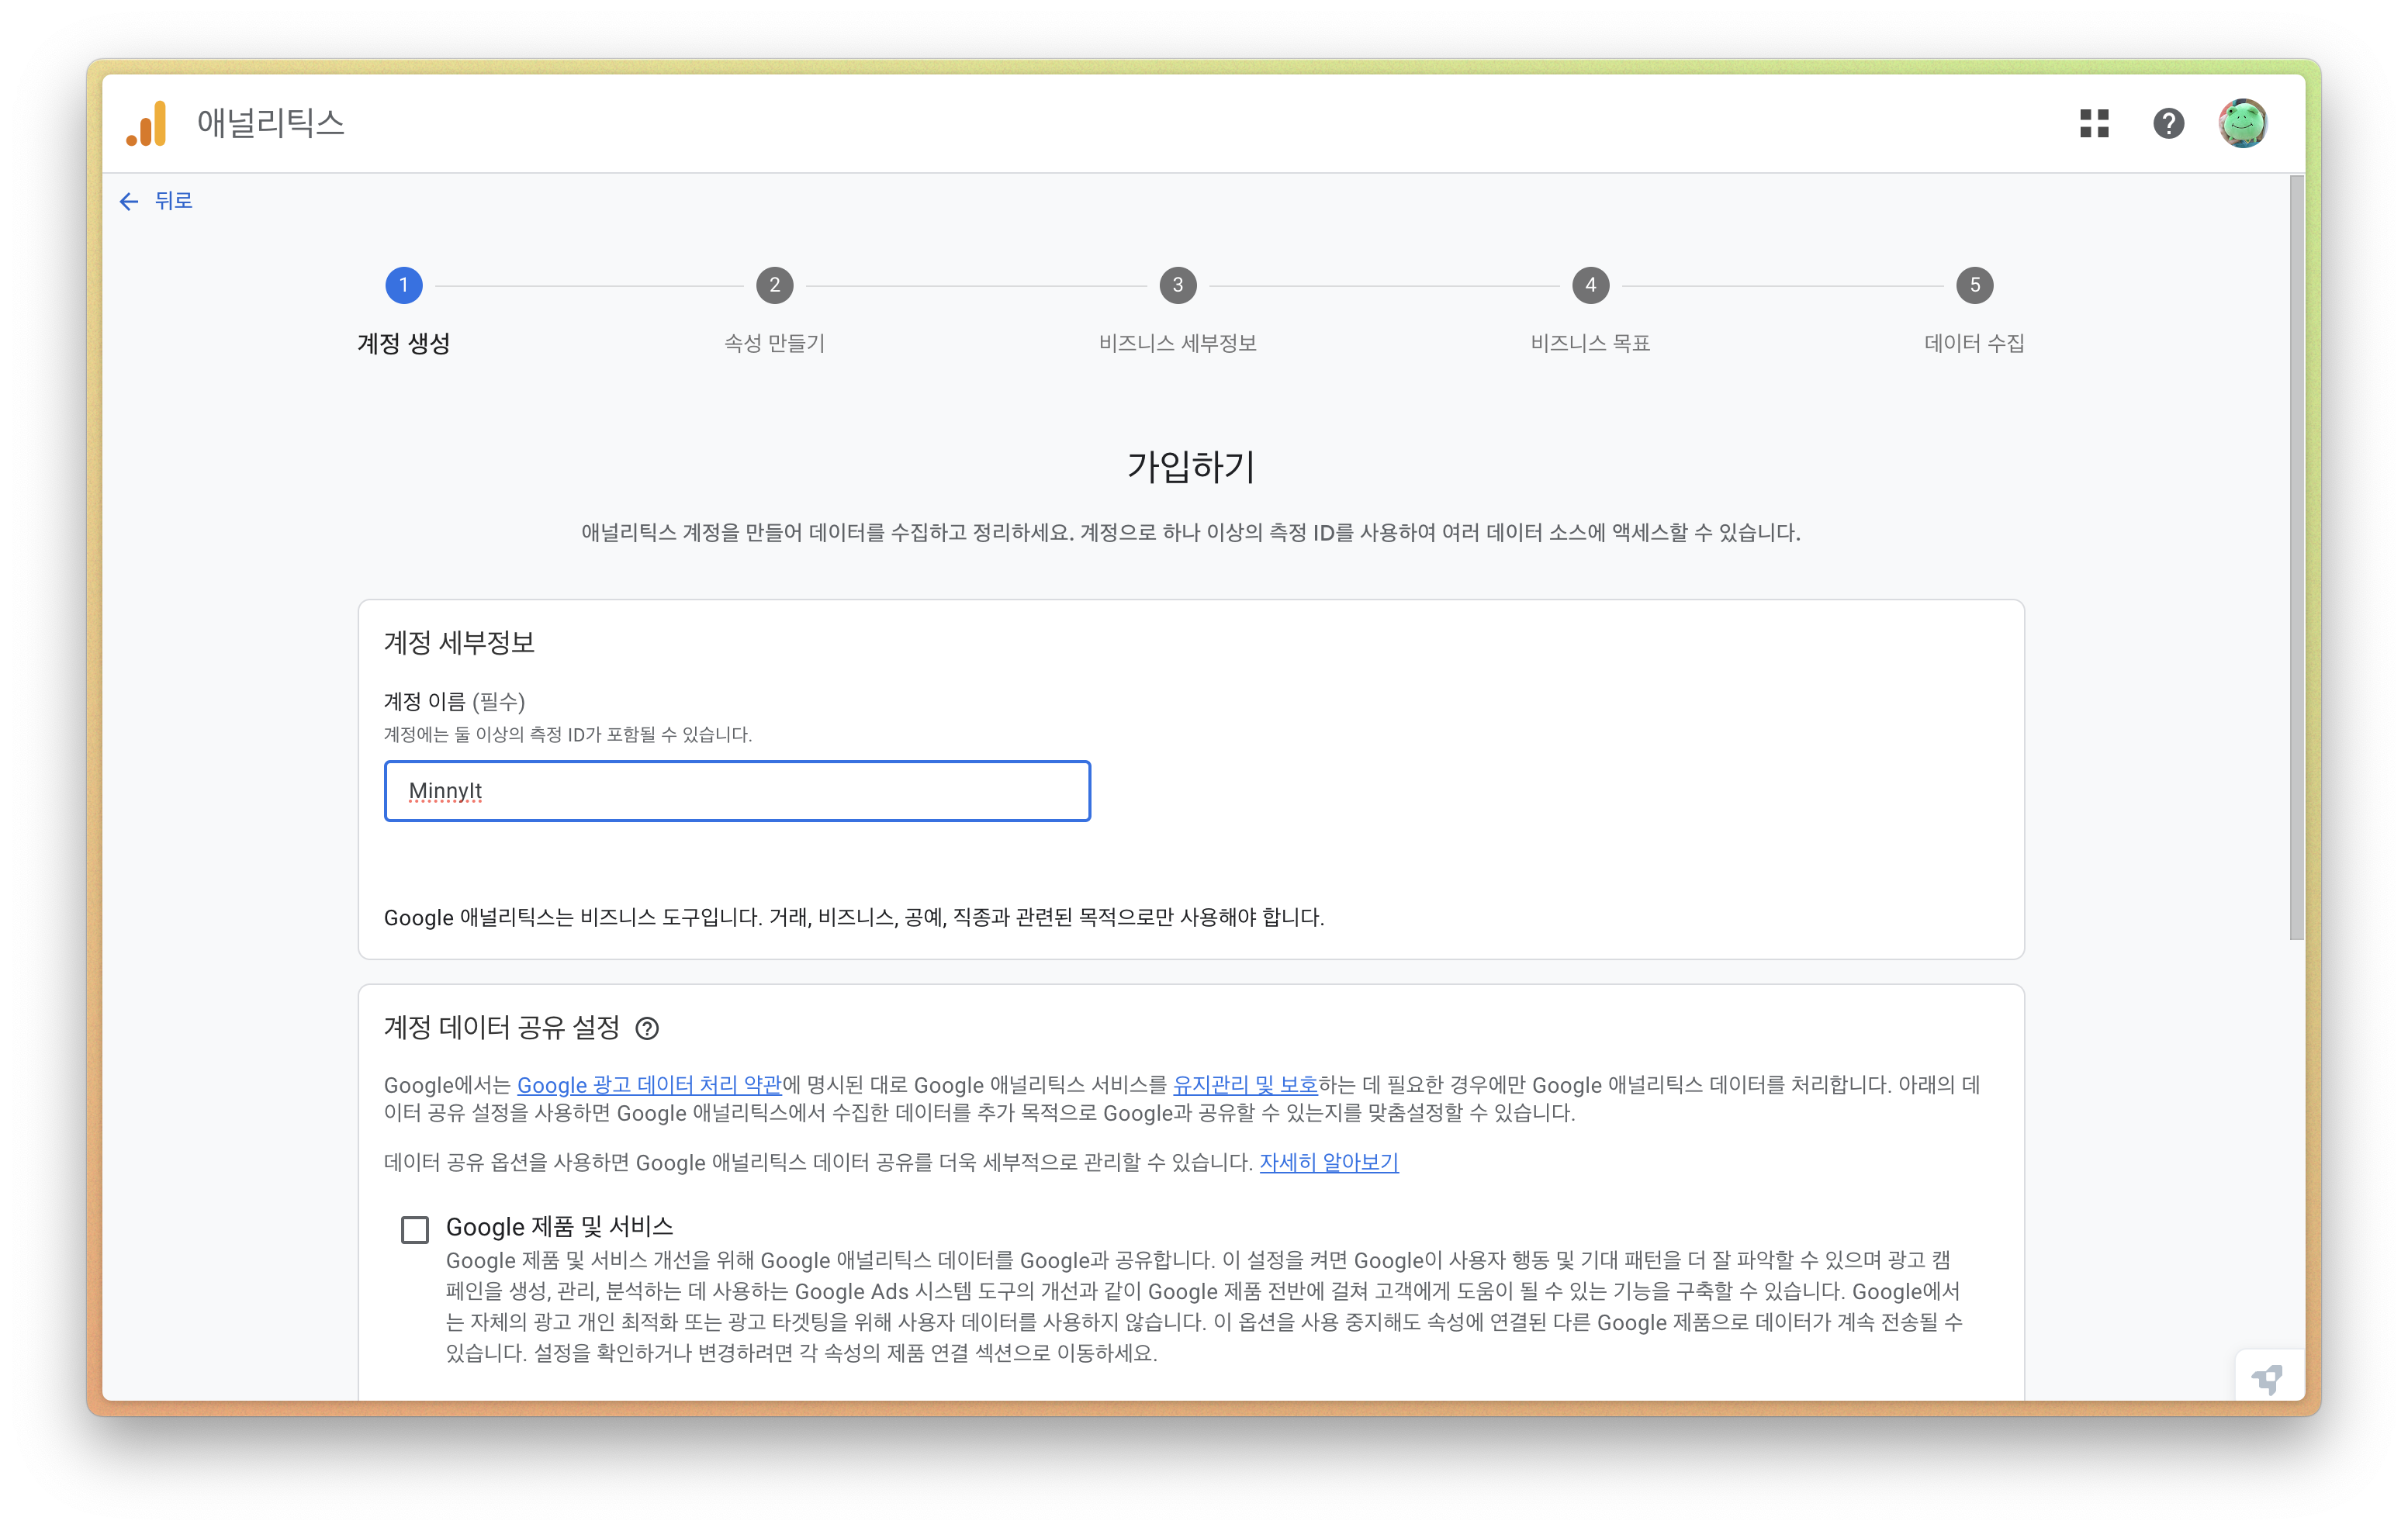2408x1531 pixels.
Task: Click the step 1 계정 생성 circle
Action: point(403,285)
